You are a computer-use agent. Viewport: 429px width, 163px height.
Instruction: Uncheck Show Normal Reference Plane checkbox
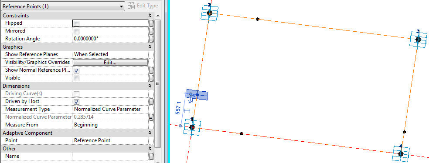tap(77, 70)
